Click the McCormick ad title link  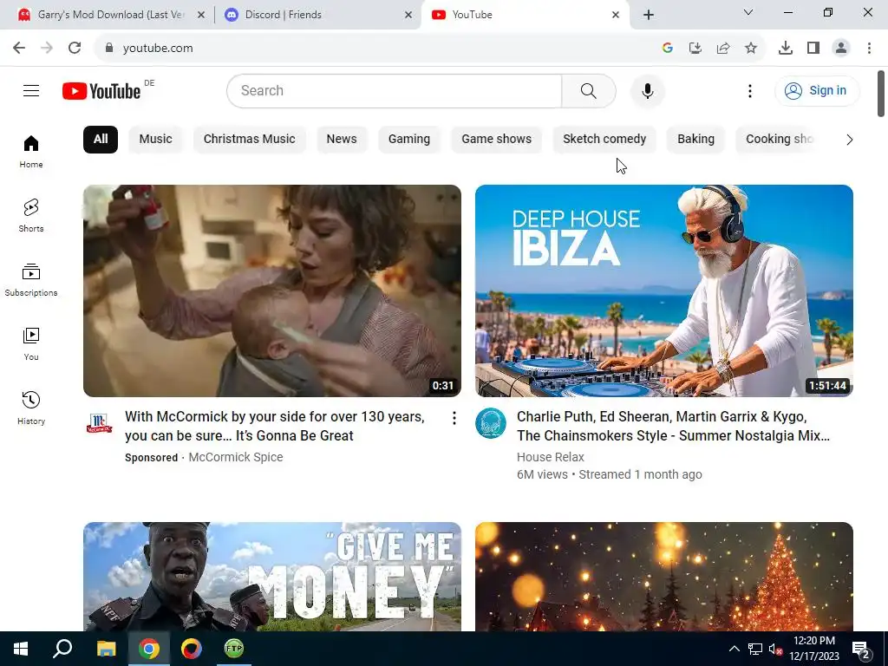275,426
